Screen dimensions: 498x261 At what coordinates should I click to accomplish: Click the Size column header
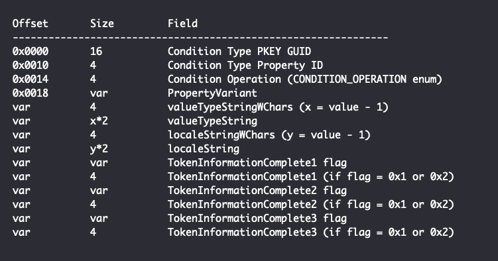102,23
